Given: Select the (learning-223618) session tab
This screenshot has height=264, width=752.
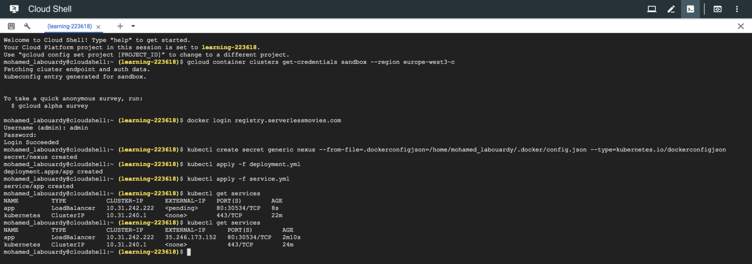Looking at the screenshot, I should coord(70,26).
